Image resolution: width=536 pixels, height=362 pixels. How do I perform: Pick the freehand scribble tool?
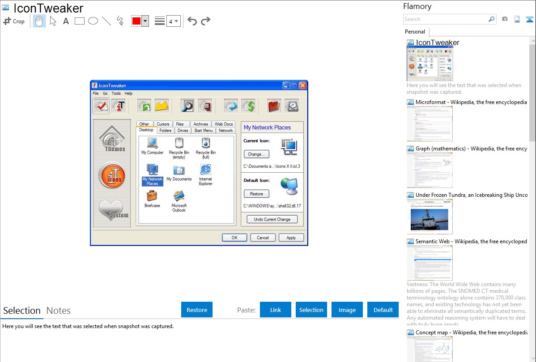pyautogui.click(x=120, y=21)
